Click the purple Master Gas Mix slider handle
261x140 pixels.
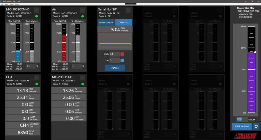(x=255, y=52)
